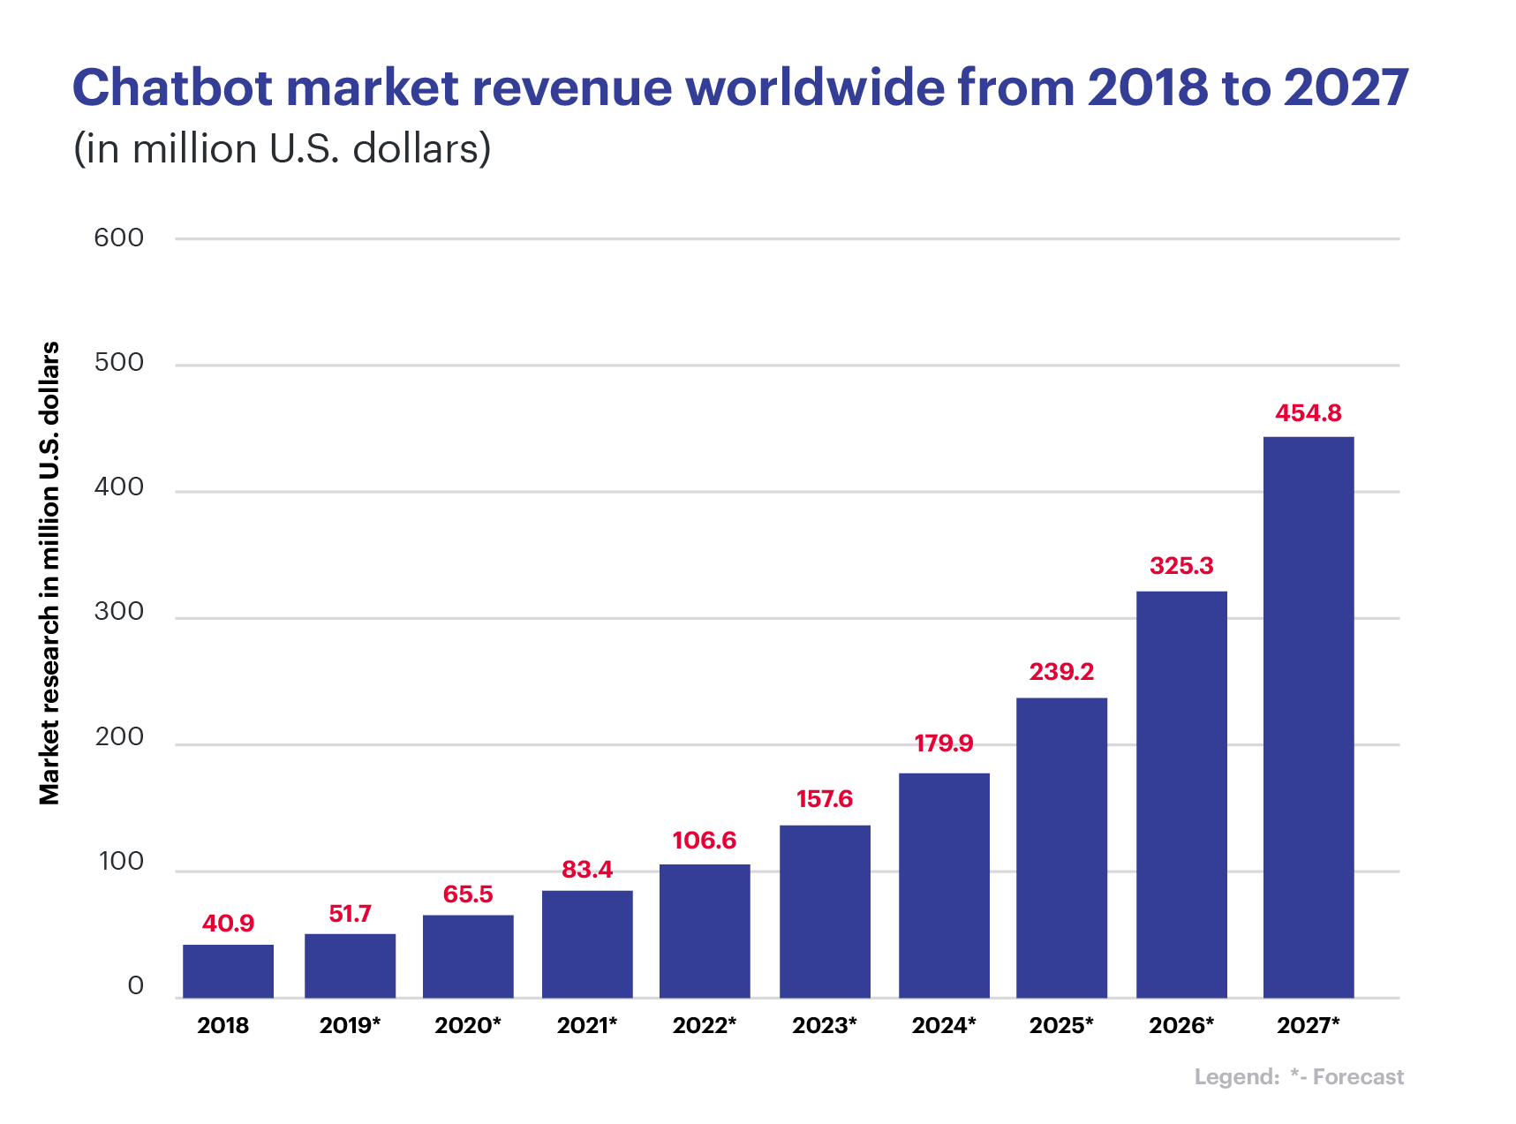This screenshot has height=1124, width=1516.
Task: Click the 'Legend: *- Forecast' note
Action: pyautogui.click(x=1299, y=1077)
